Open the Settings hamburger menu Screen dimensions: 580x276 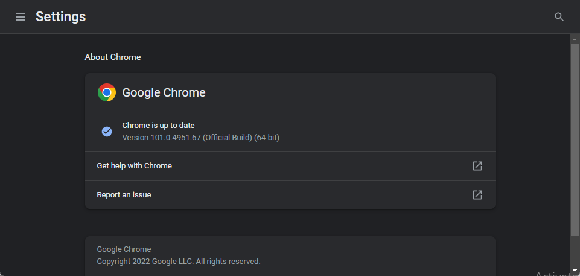click(x=21, y=17)
